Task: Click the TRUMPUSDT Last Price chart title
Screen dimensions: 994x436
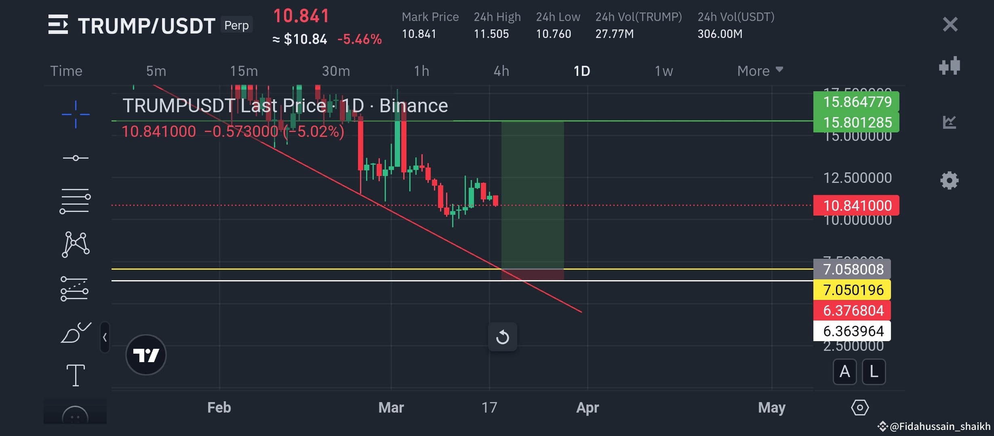Action: 285,106
